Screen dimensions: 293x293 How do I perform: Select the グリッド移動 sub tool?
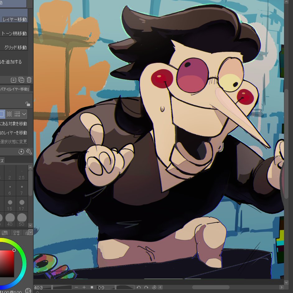click(x=14, y=44)
